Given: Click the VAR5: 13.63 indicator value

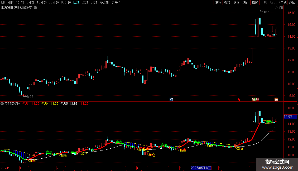Looking at the screenshot, I should [x=69, y=104].
